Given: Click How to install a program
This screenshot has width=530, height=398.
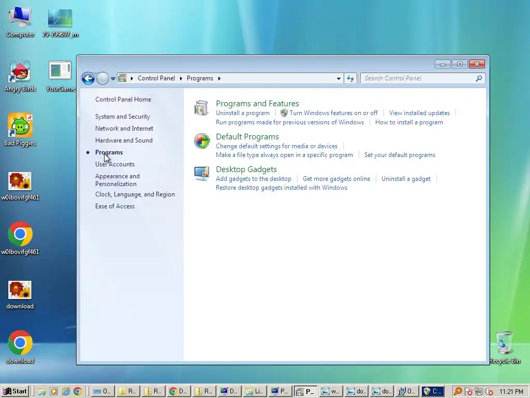Looking at the screenshot, I should [x=409, y=122].
